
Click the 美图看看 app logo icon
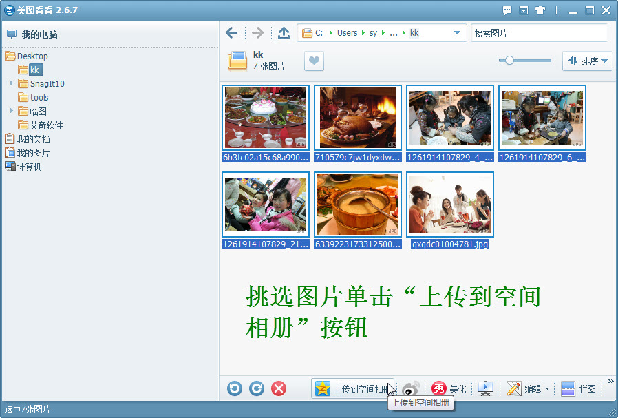[x=9, y=10]
